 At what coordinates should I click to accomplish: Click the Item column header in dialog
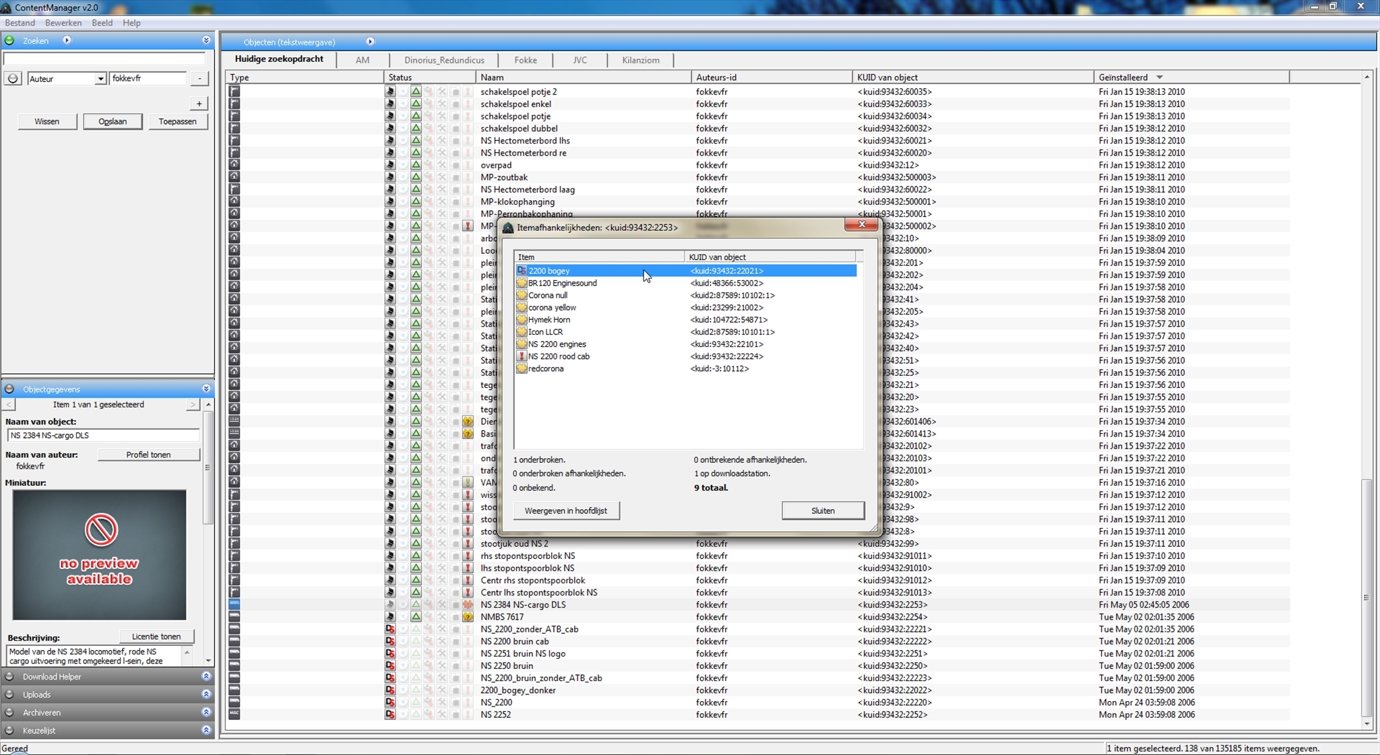pos(599,257)
